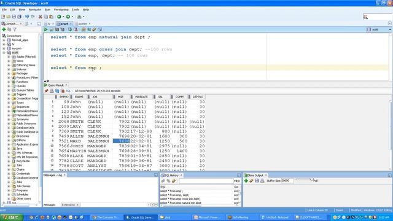
Task: Expand the Views tree node
Action: [x=9, y=61]
